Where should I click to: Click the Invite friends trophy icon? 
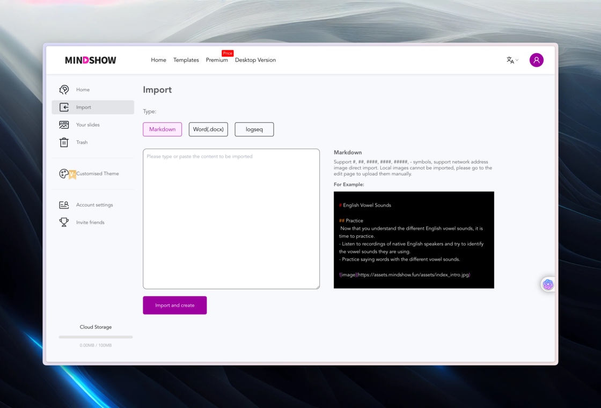pos(64,222)
